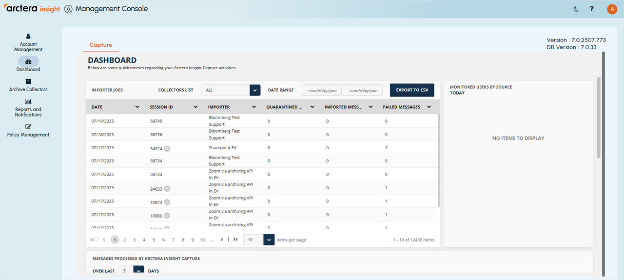The height and width of the screenshot is (280, 624).
Task: Click the Version 7.0.2507.773 text
Action: tap(576, 40)
